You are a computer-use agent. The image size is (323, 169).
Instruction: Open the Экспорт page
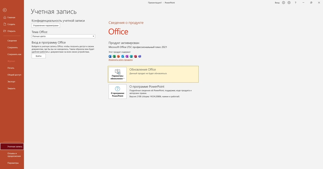11,82
